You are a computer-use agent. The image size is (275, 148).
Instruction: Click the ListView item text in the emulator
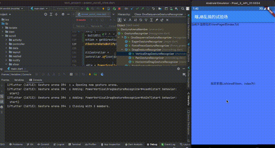click(233, 84)
